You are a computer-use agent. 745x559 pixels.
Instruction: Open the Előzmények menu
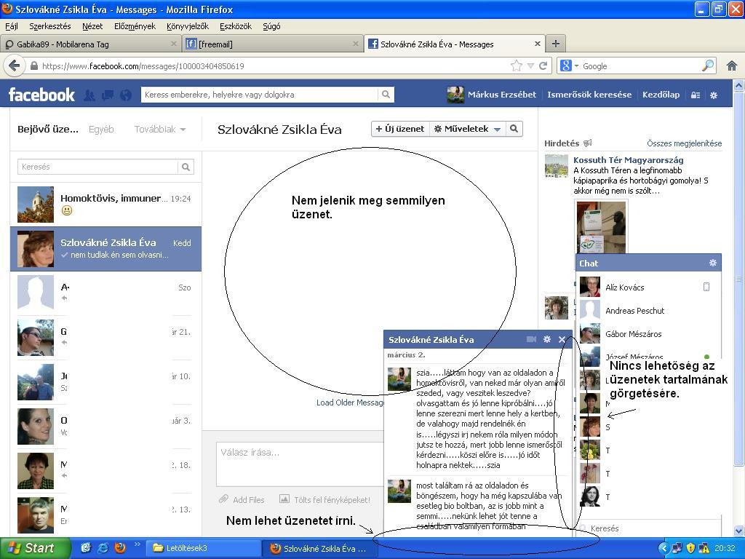[x=135, y=26]
